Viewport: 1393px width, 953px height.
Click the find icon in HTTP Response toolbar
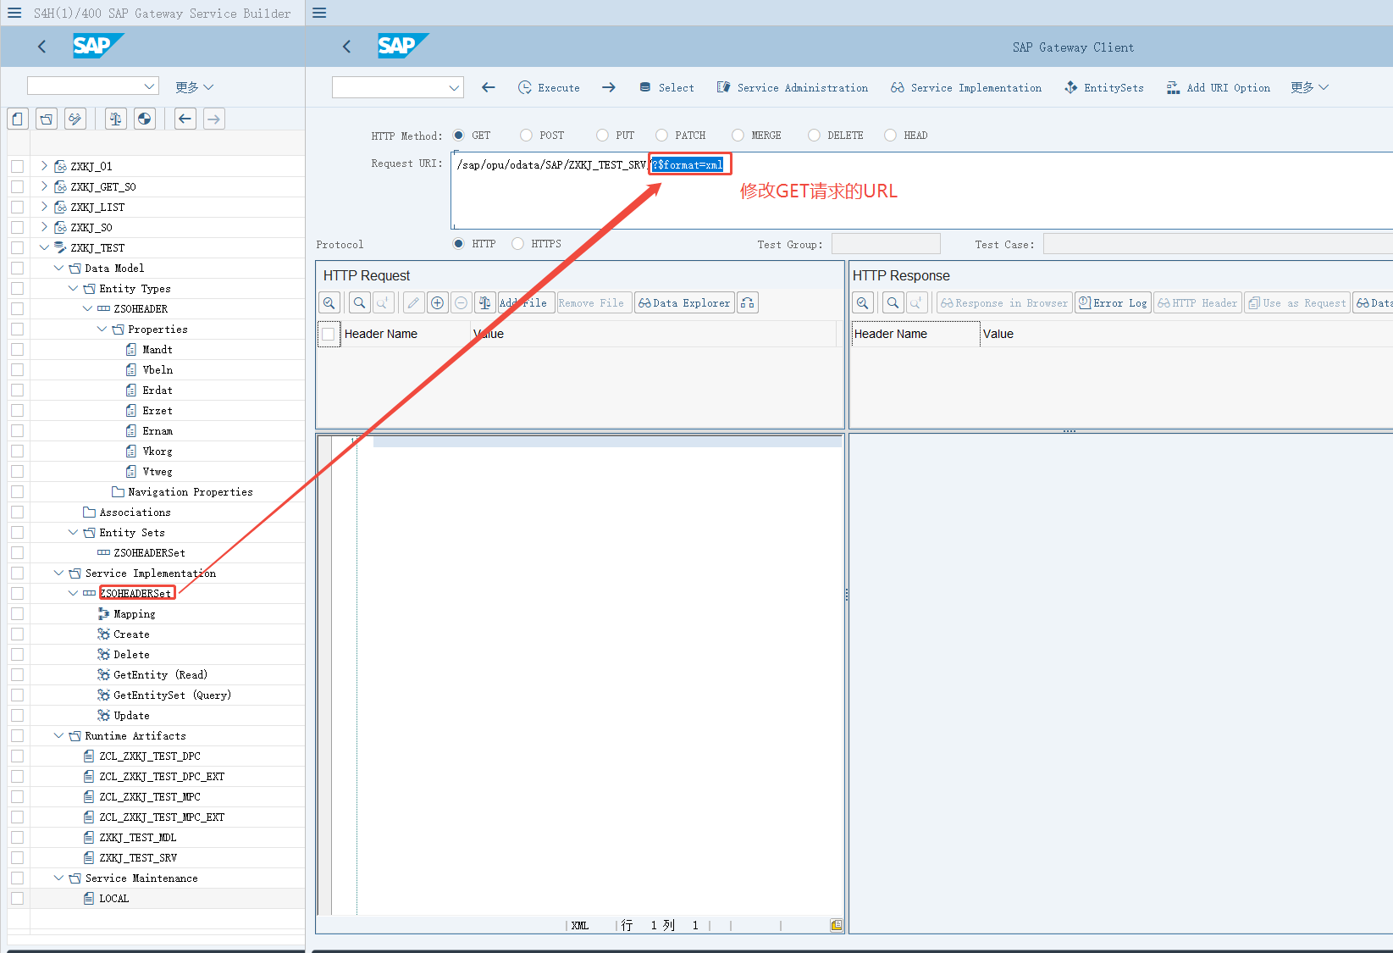click(x=893, y=302)
